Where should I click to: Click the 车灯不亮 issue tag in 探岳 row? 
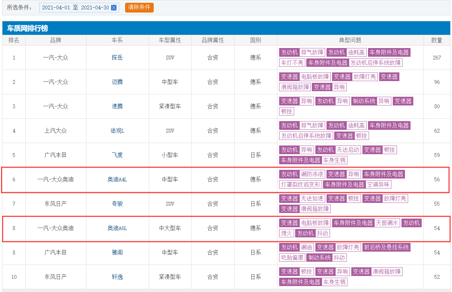(292, 63)
